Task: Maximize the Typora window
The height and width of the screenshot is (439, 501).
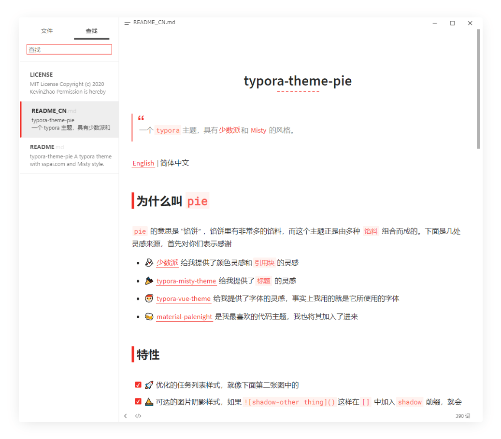Action: [x=452, y=23]
